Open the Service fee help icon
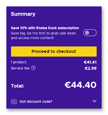 pyautogui.click(x=33, y=68)
